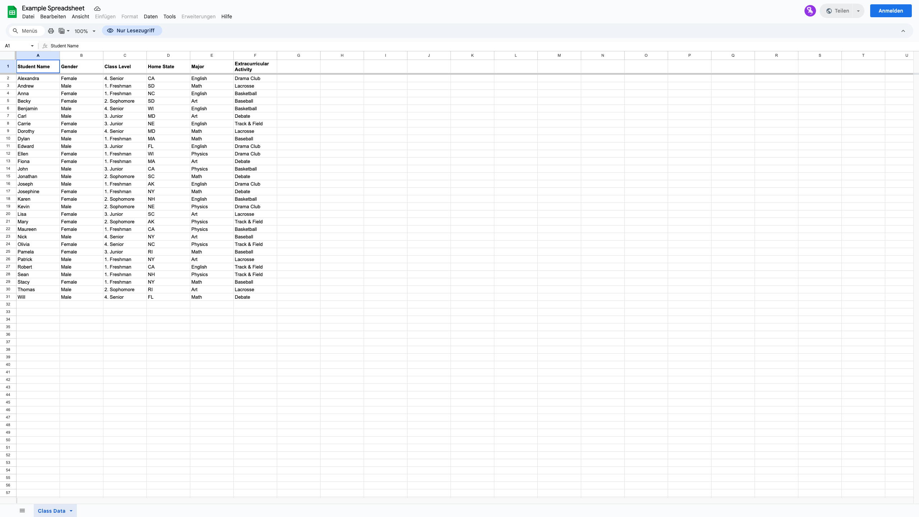Select the cell containing Alexandra

tap(37, 78)
